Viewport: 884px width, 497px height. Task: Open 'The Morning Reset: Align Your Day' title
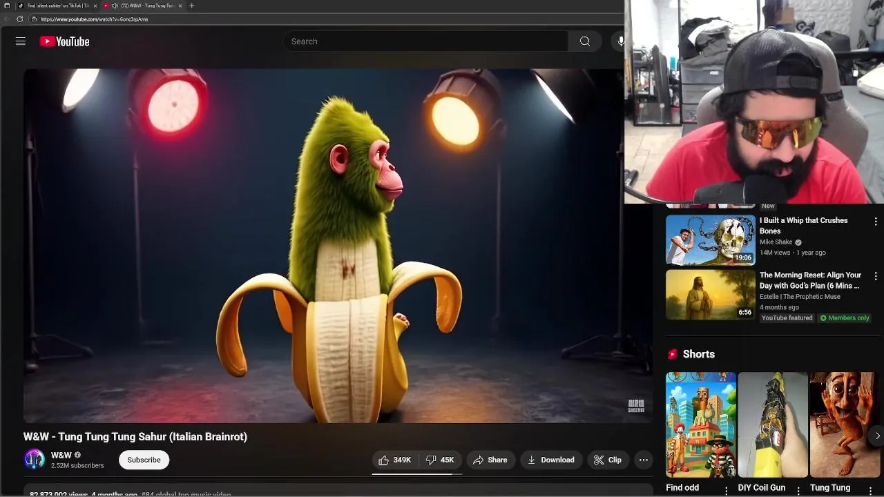pyautogui.click(x=811, y=280)
